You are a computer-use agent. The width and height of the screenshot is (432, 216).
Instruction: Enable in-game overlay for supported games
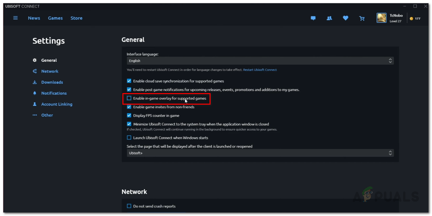point(129,98)
